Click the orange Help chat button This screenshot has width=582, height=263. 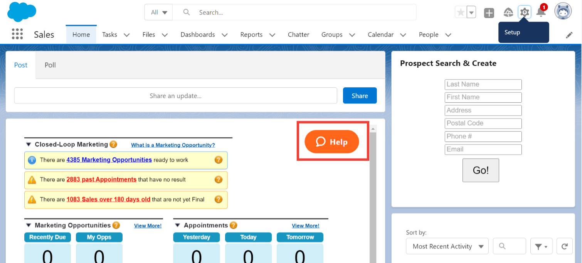[331, 142]
